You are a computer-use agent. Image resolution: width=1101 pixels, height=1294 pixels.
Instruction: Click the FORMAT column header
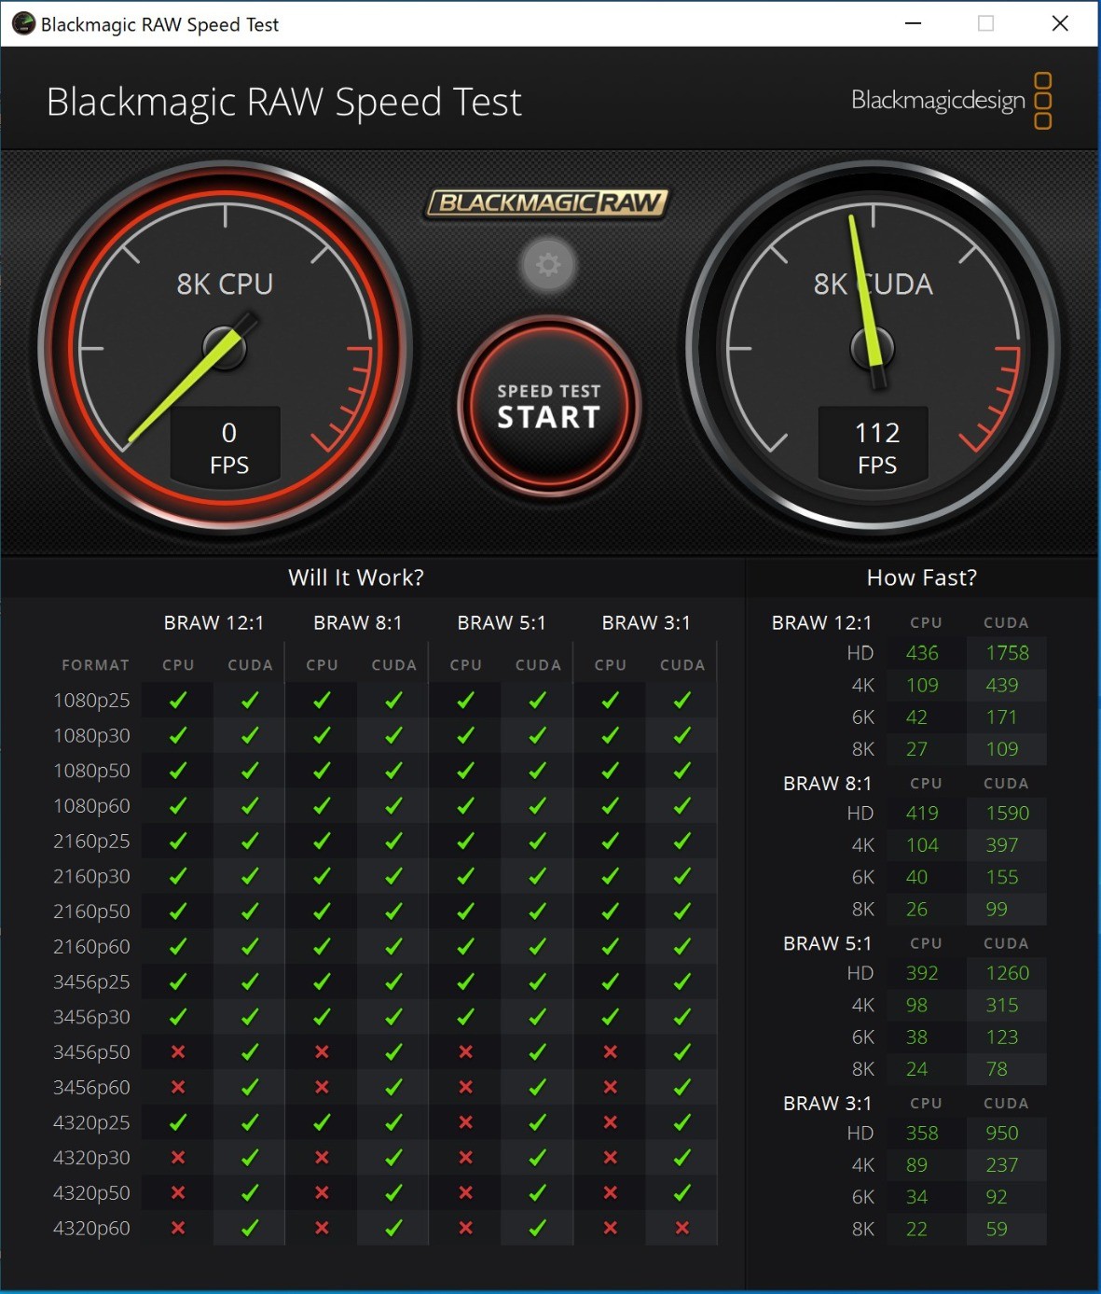[95, 665]
